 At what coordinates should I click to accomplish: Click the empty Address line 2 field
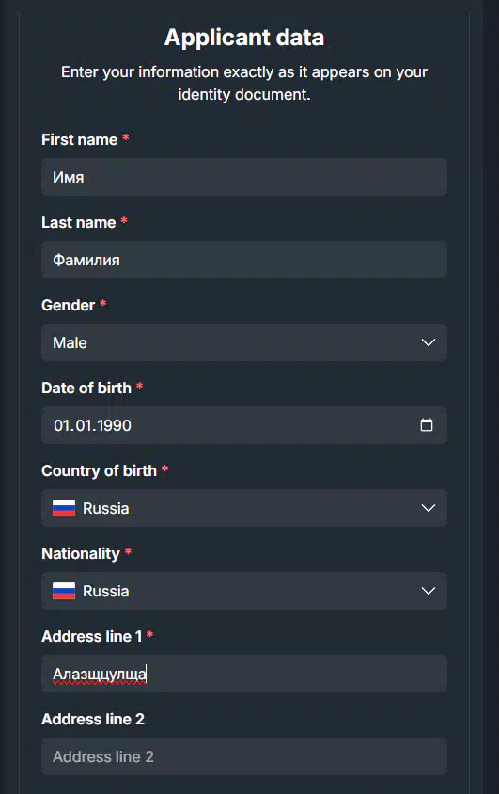point(244,756)
